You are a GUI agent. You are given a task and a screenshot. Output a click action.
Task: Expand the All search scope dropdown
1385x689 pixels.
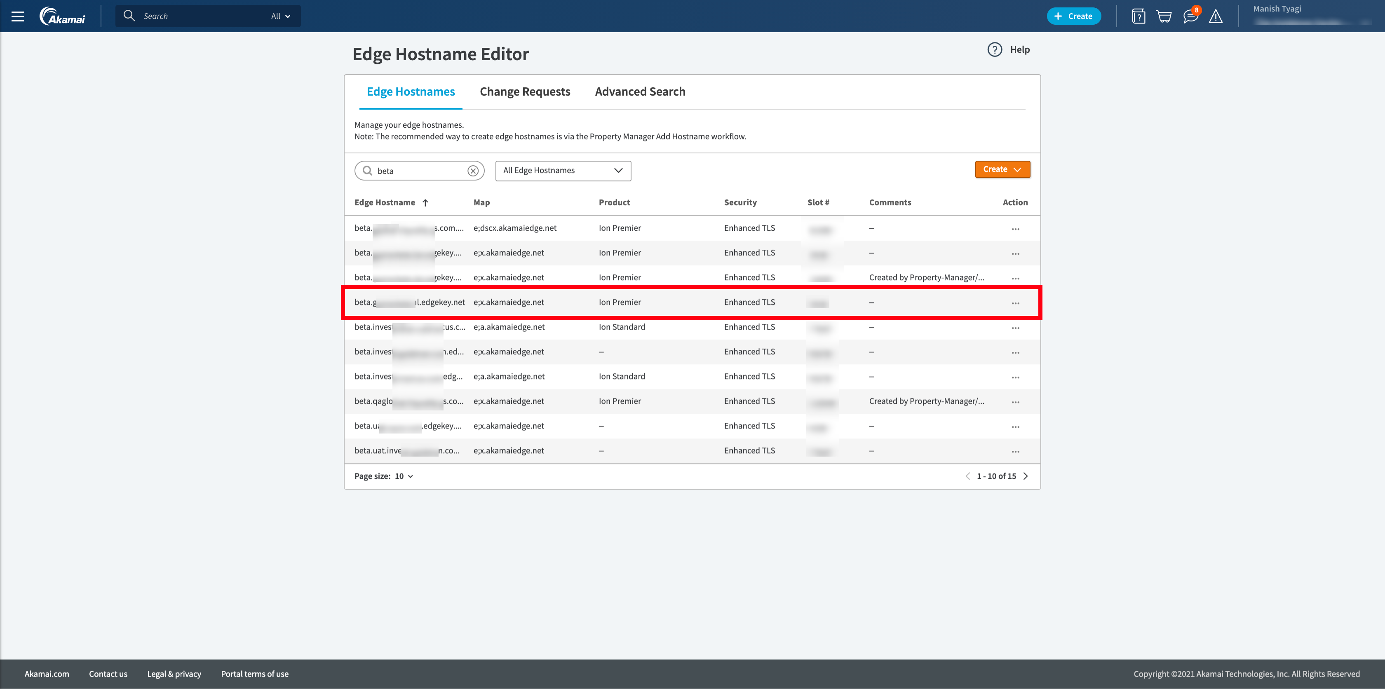(x=281, y=16)
